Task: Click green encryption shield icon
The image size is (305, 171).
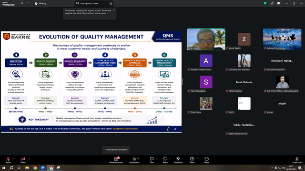Action: (265, 3)
